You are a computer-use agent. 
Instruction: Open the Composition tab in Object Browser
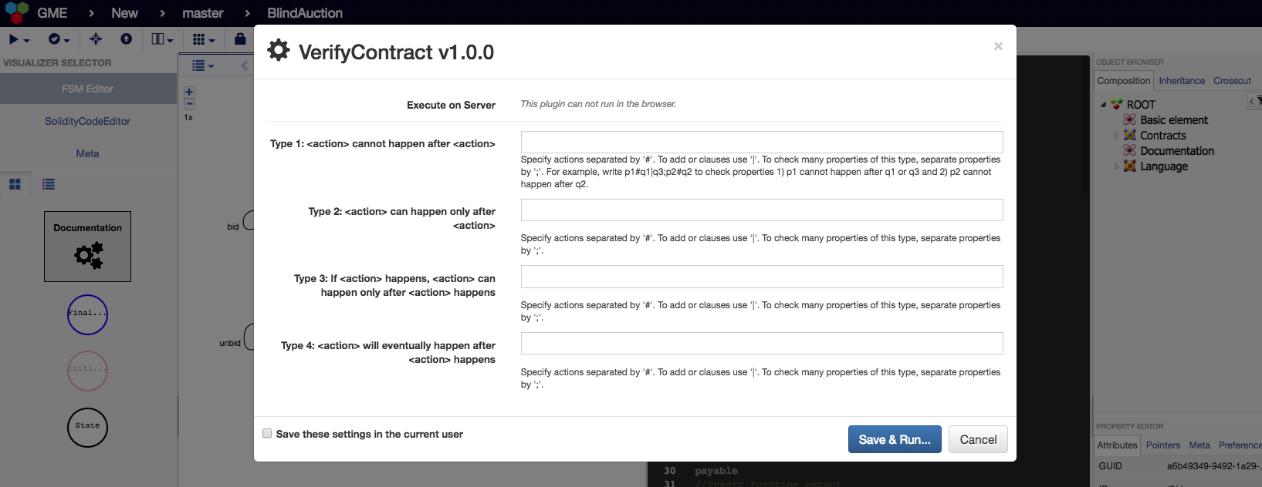(x=1123, y=81)
